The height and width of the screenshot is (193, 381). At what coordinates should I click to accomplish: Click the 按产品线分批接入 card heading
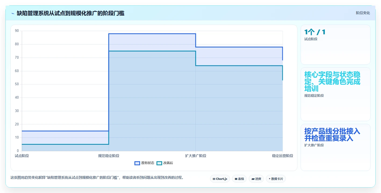coord(332,135)
